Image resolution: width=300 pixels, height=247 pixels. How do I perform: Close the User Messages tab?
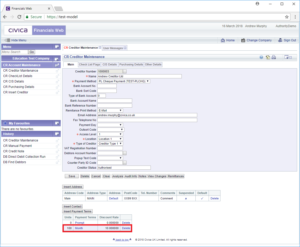point(125,48)
